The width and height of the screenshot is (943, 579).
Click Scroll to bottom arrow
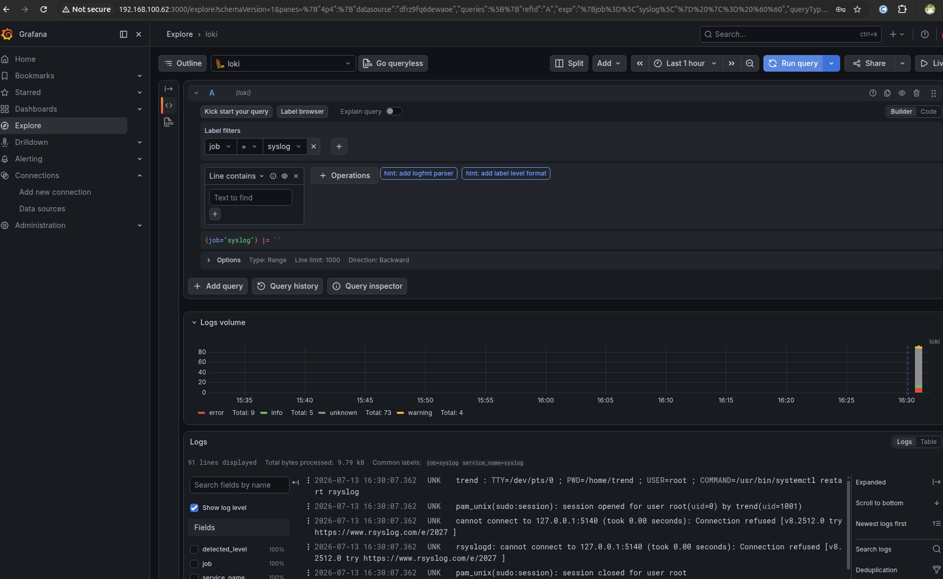(x=937, y=503)
